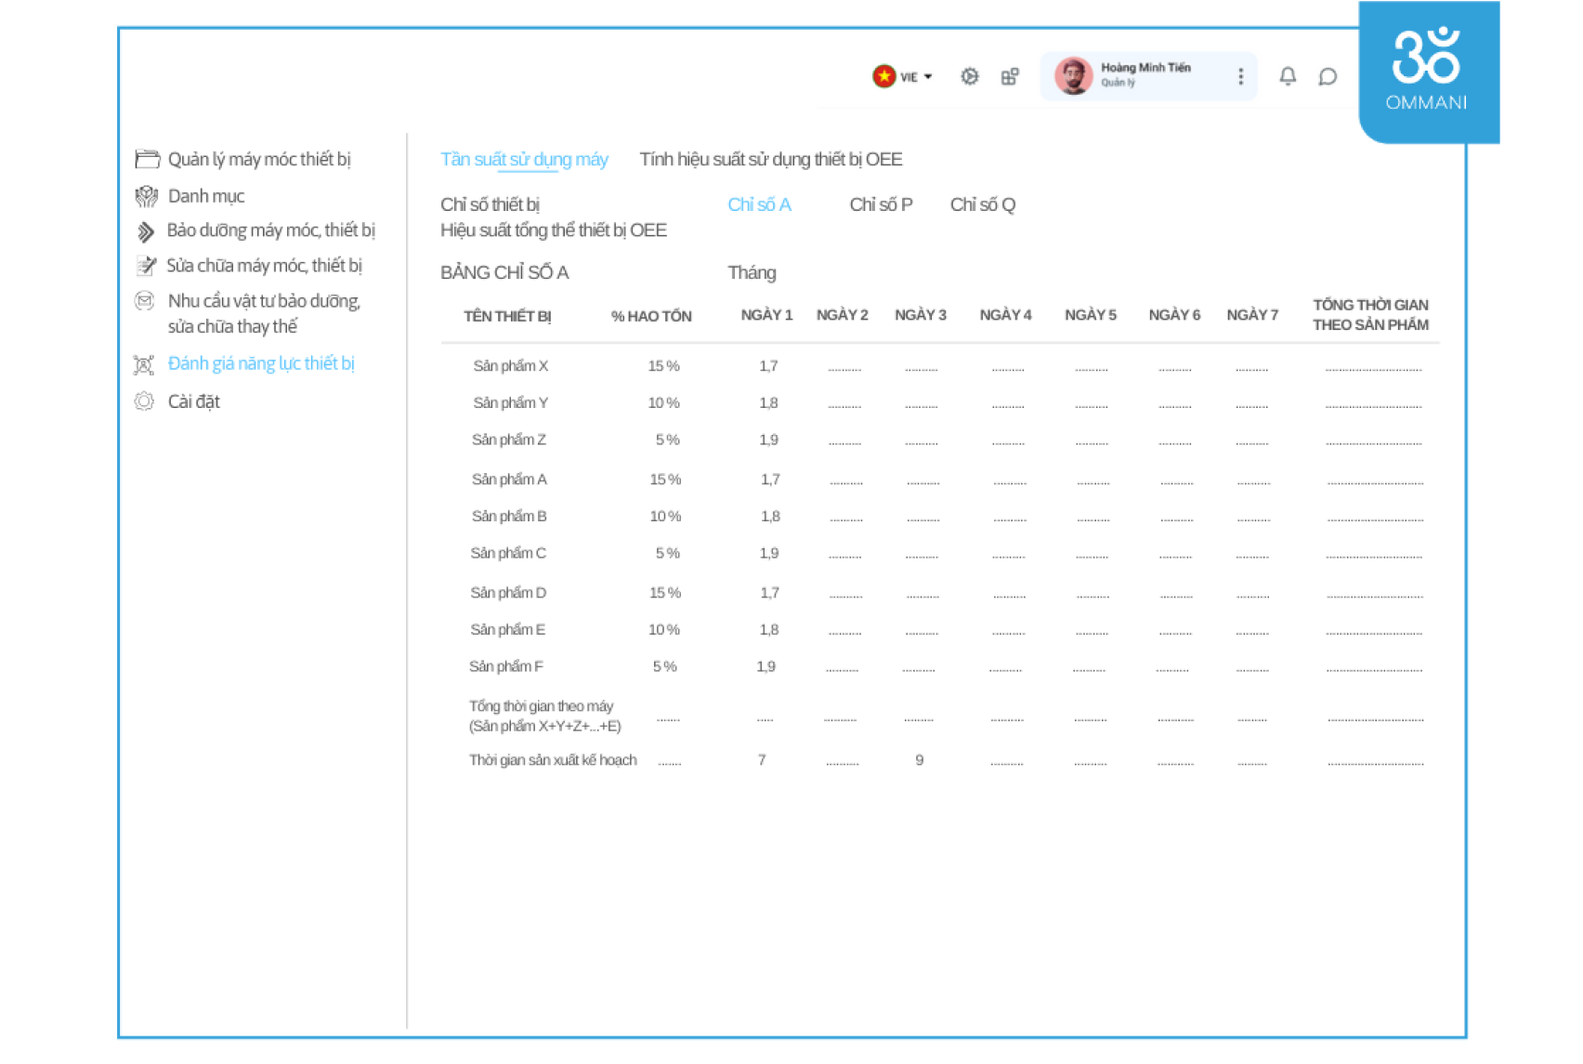Viewport: 1583px width, 1064px height.
Task: Open the Danh mục menu item
Action: pos(206,196)
